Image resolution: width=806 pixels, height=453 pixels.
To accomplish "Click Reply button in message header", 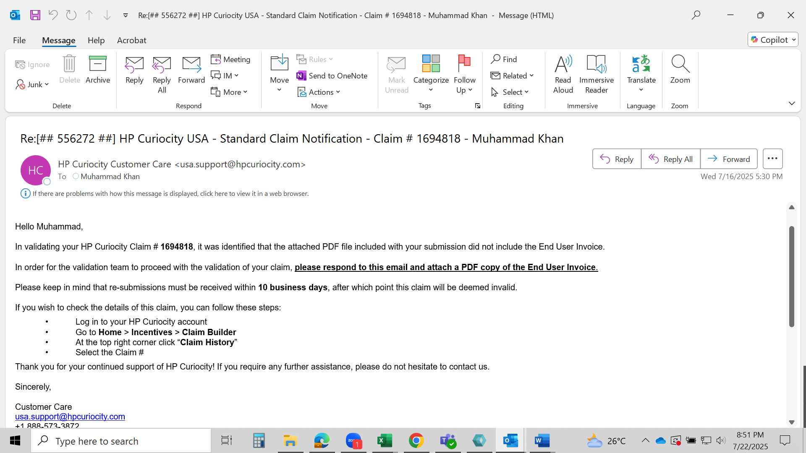I will coord(617,159).
